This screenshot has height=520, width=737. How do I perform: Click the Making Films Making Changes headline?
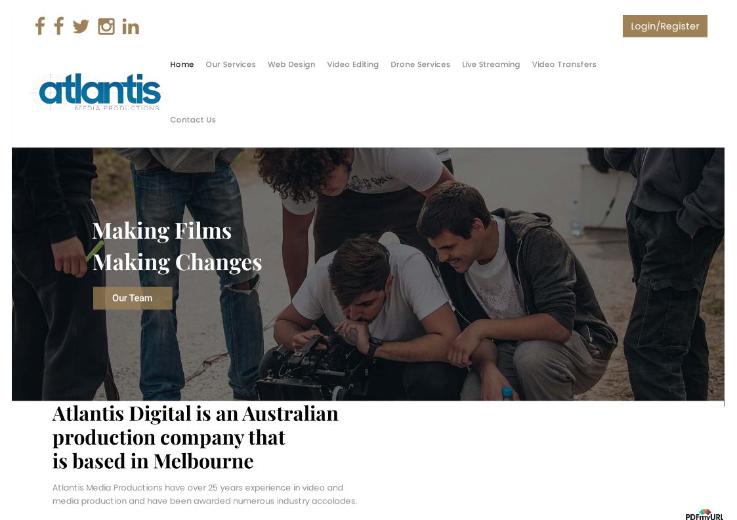[177, 247]
